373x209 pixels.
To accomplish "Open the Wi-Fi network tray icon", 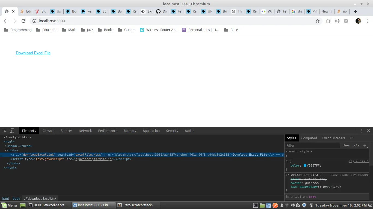I will (287, 205).
